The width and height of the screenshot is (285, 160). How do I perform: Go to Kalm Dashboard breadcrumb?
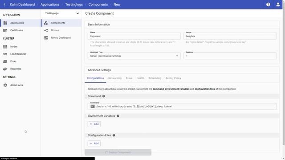click(22, 4)
